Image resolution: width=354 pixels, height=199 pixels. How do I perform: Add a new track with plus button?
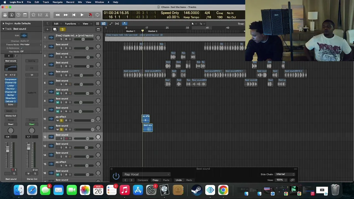(47, 29)
